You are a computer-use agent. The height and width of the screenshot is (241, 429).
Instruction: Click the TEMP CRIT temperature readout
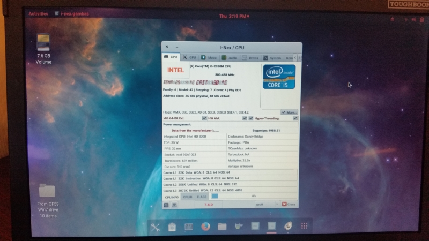click(x=195, y=82)
